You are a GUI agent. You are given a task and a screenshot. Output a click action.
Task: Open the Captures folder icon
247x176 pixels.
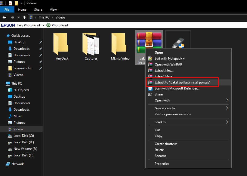click(x=91, y=44)
